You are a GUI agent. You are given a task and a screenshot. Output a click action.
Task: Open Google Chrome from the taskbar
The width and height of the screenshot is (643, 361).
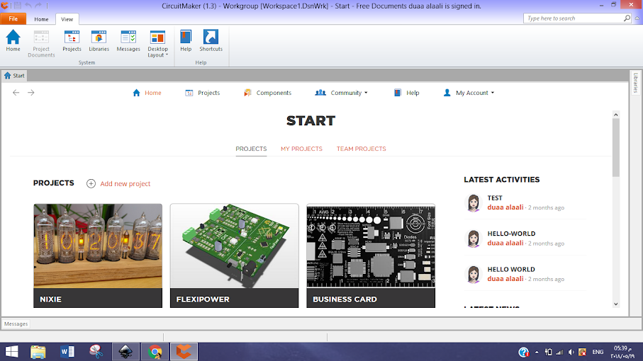[x=155, y=352]
